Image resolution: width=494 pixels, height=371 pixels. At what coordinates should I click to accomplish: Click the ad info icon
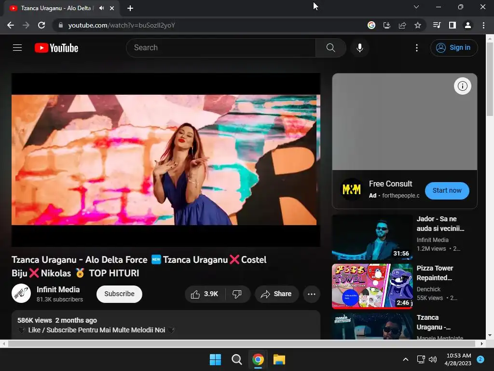tap(462, 86)
